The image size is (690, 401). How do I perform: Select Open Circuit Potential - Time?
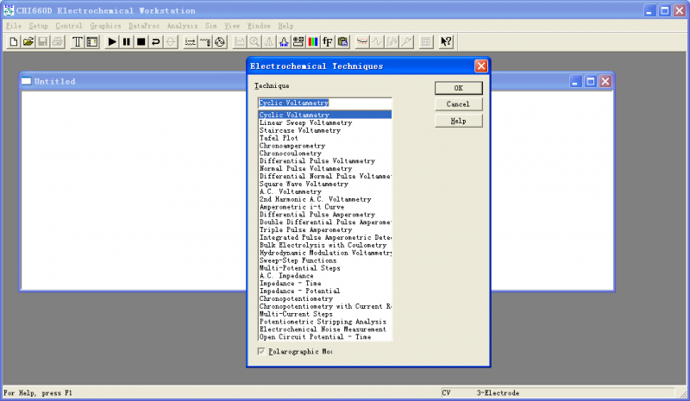[x=325, y=336]
